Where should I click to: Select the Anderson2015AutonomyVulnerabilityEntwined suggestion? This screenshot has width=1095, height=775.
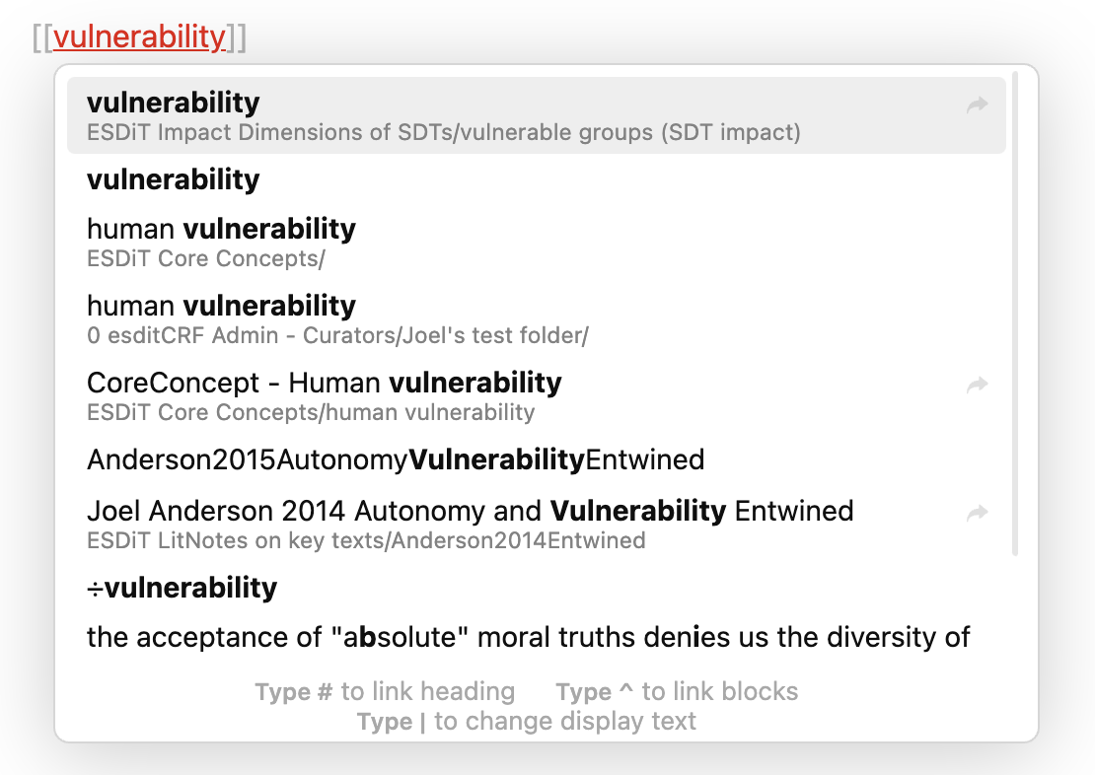[396, 459]
